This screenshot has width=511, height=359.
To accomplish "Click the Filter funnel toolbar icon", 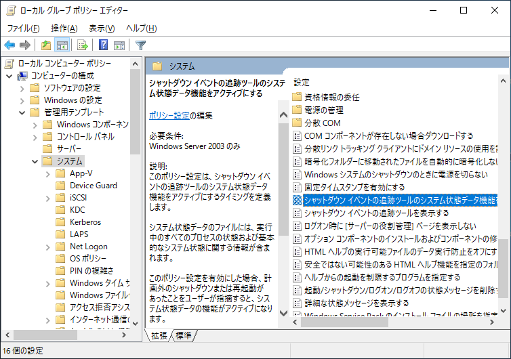I will (x=140, y=45).
